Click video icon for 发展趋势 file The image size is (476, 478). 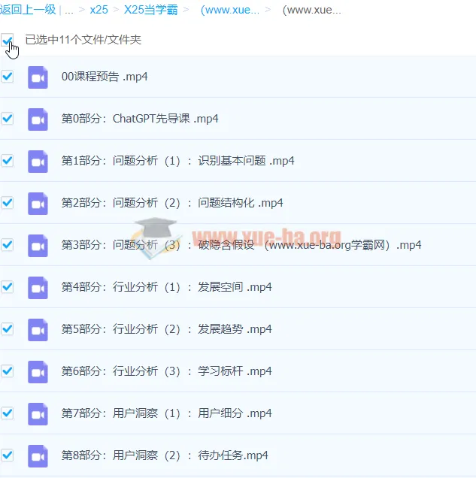38,329
